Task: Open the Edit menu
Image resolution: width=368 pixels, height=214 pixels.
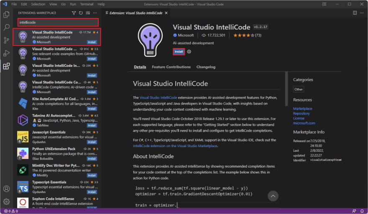Action: point(24,4)
